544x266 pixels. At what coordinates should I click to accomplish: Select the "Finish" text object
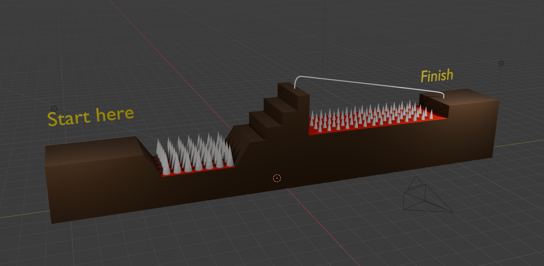pos(437,76)
